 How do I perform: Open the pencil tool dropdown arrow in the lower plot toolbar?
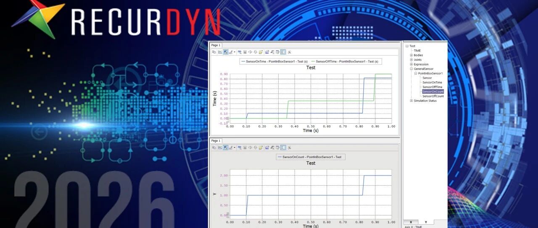(235, 148)
